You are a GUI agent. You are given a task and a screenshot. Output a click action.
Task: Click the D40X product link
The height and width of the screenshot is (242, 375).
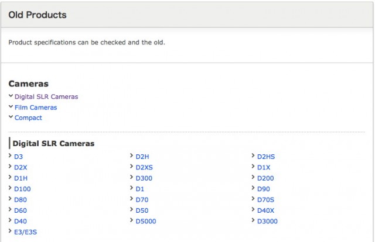265,210
